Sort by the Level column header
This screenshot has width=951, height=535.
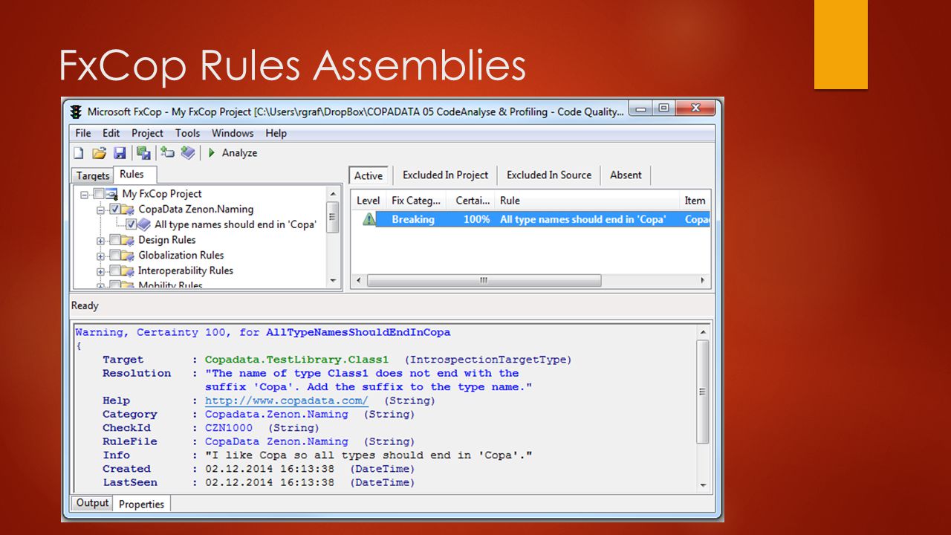[x=368, y=201]
